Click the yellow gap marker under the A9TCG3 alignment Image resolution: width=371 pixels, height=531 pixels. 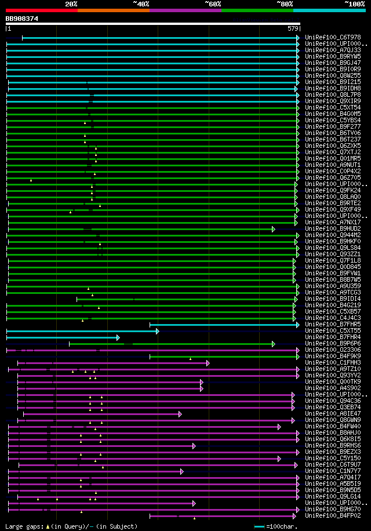92,295
